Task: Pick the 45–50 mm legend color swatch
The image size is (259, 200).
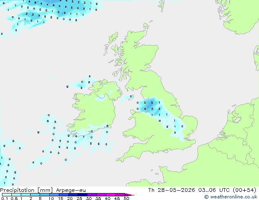Action: [x=120, y=195]
